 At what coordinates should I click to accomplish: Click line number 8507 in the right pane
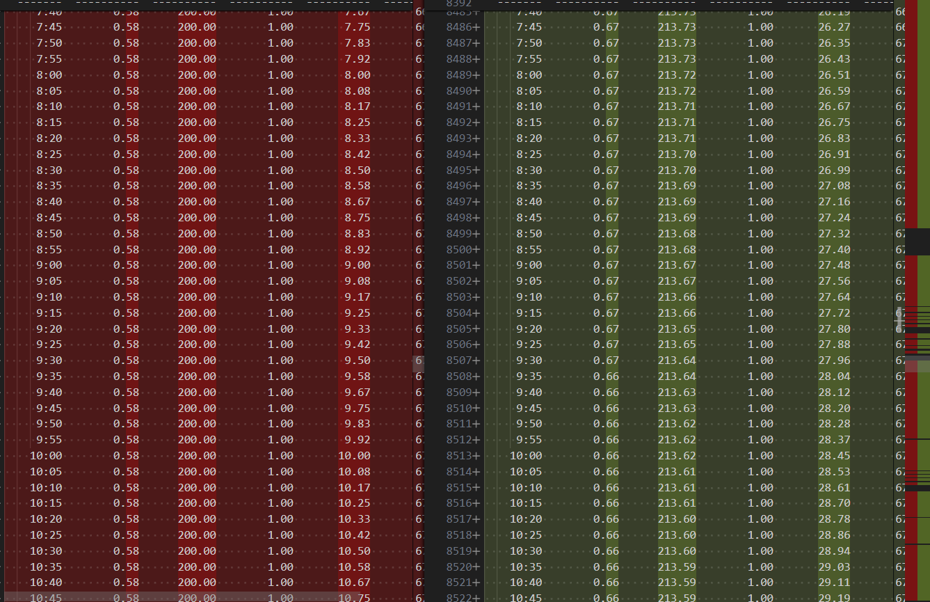tap(460, 361)
